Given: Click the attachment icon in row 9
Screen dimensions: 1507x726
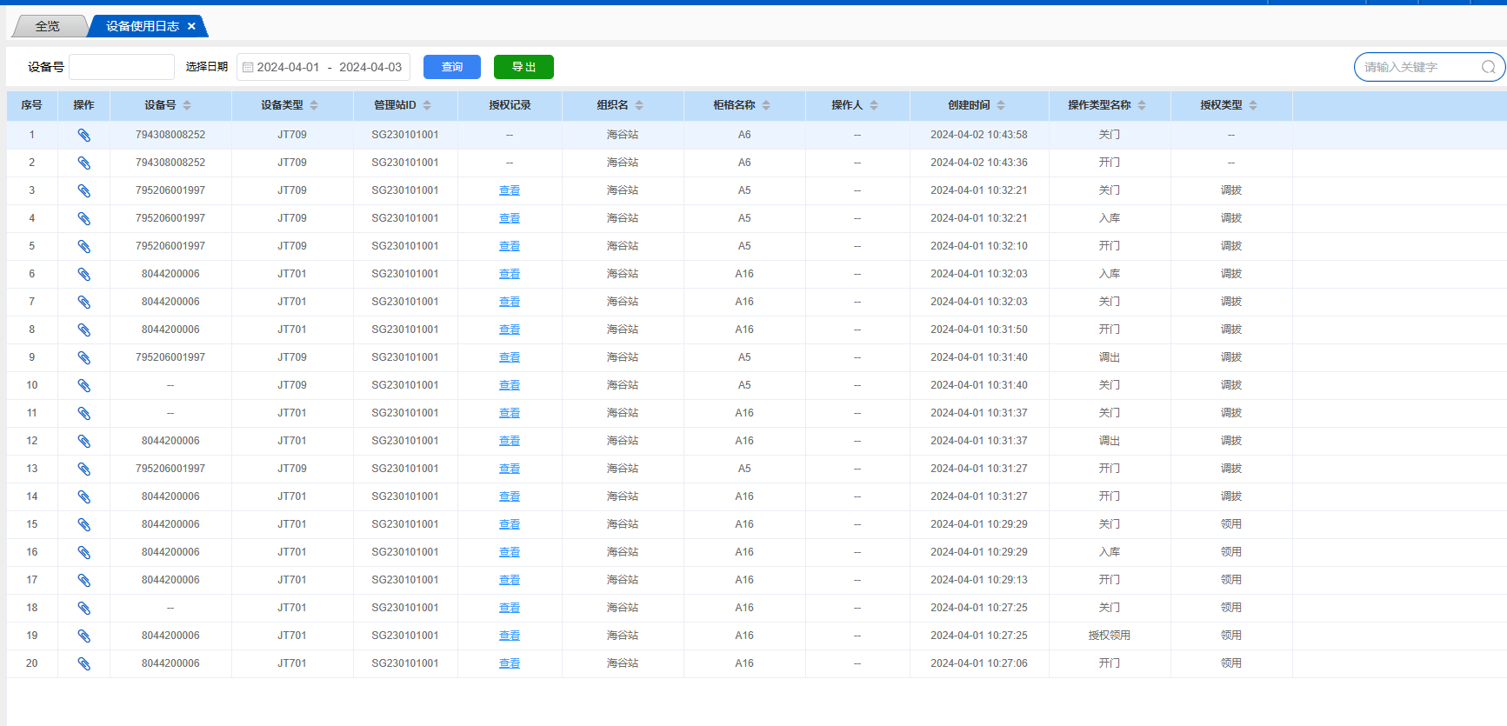Looking at the screenshot, I should pyautogui.click(x=83, y=357).
